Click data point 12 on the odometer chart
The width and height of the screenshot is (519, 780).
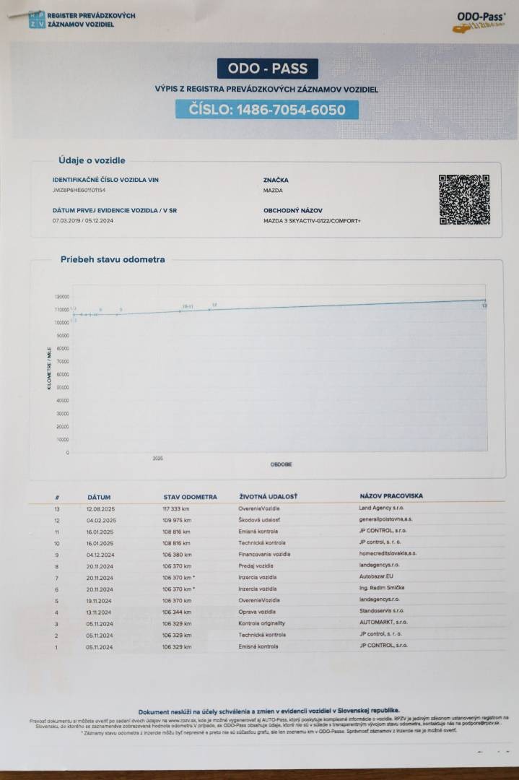210,309
